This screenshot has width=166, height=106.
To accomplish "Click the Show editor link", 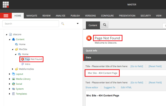I will 92,87.
